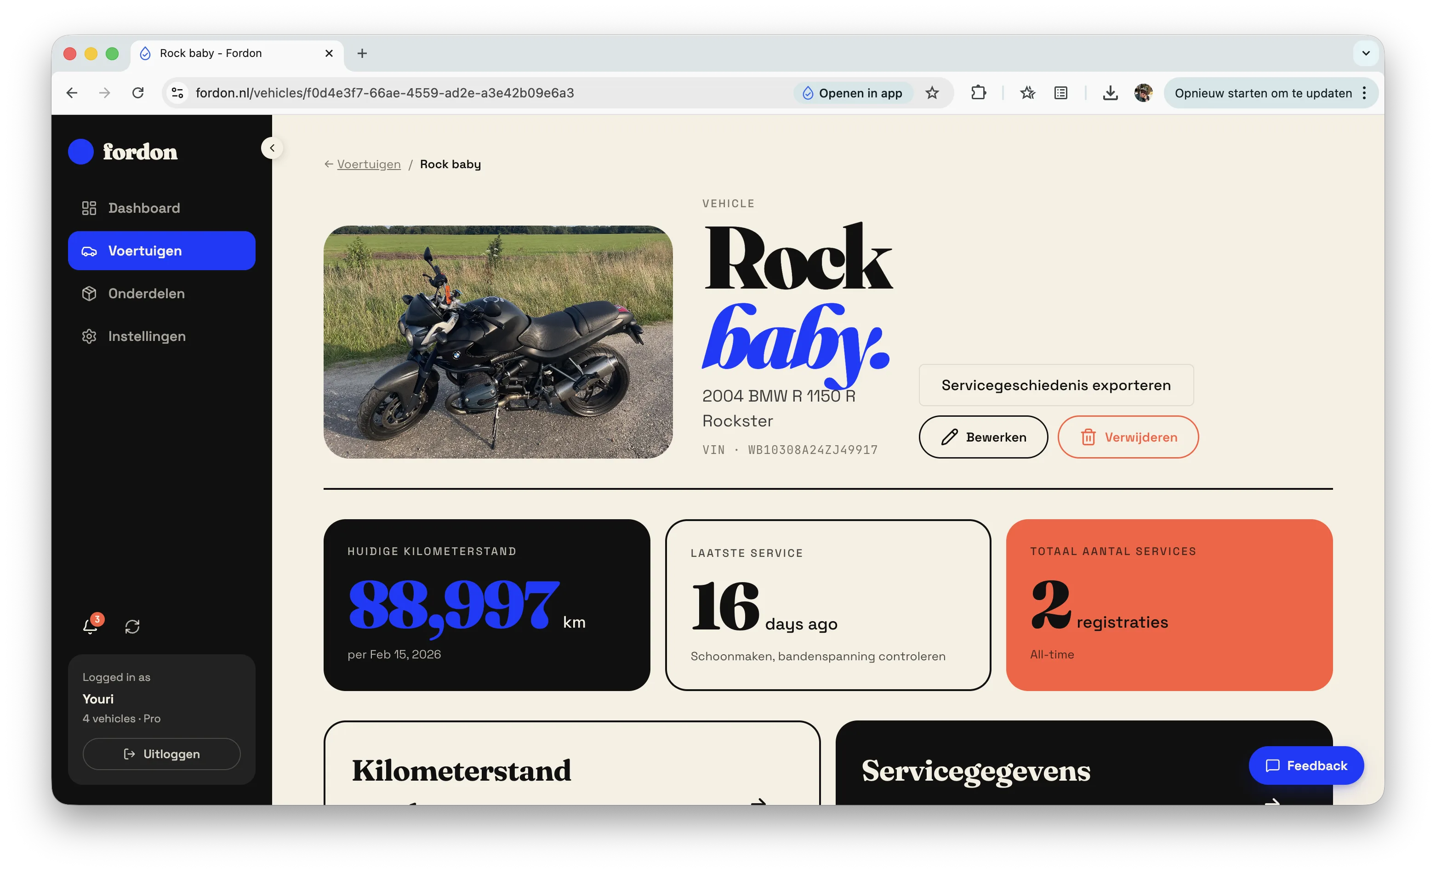Click the address bar URL
This screenshot has width=1436, height=873.
(385, 93)
